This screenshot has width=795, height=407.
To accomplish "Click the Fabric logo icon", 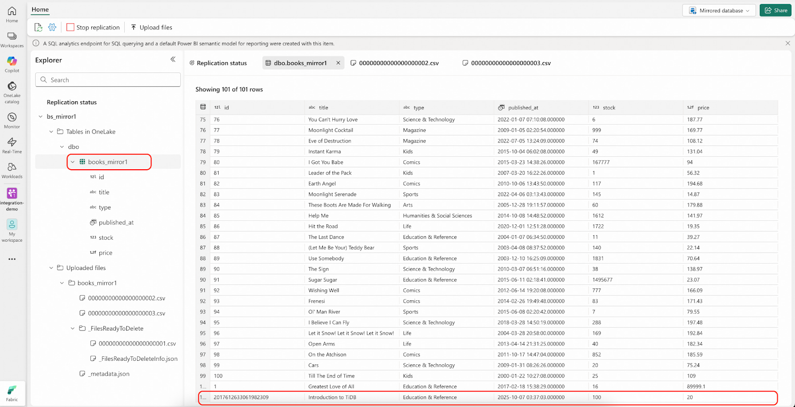I will point(12,391).
